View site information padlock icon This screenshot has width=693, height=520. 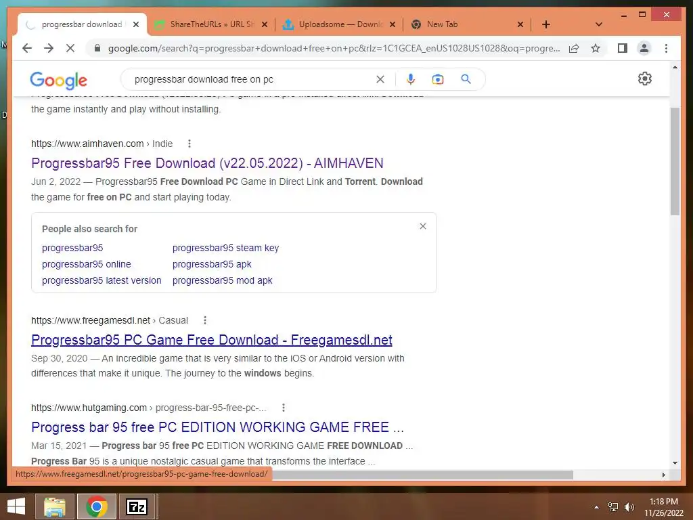pyautogui.click(x=97, y=48)
